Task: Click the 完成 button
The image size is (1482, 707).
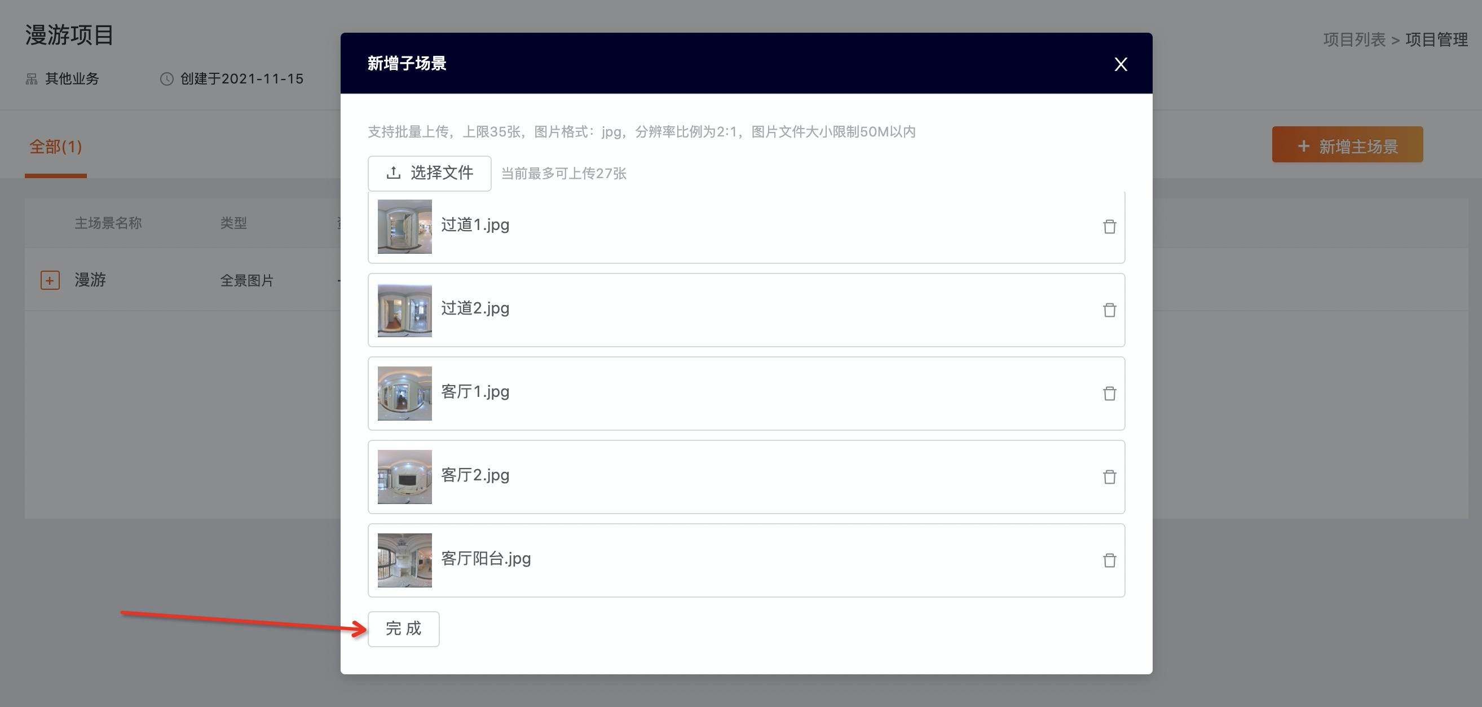Action: click(x=403, y=629)
